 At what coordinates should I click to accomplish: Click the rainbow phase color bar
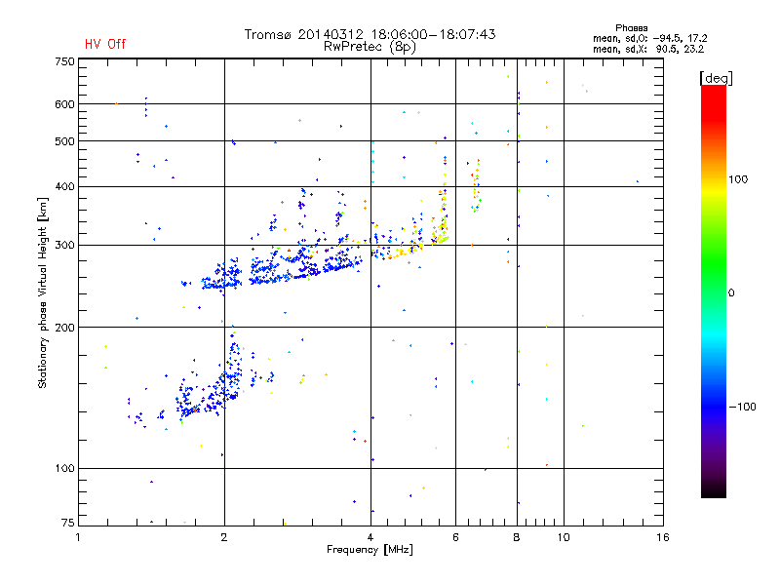(714, 291)
